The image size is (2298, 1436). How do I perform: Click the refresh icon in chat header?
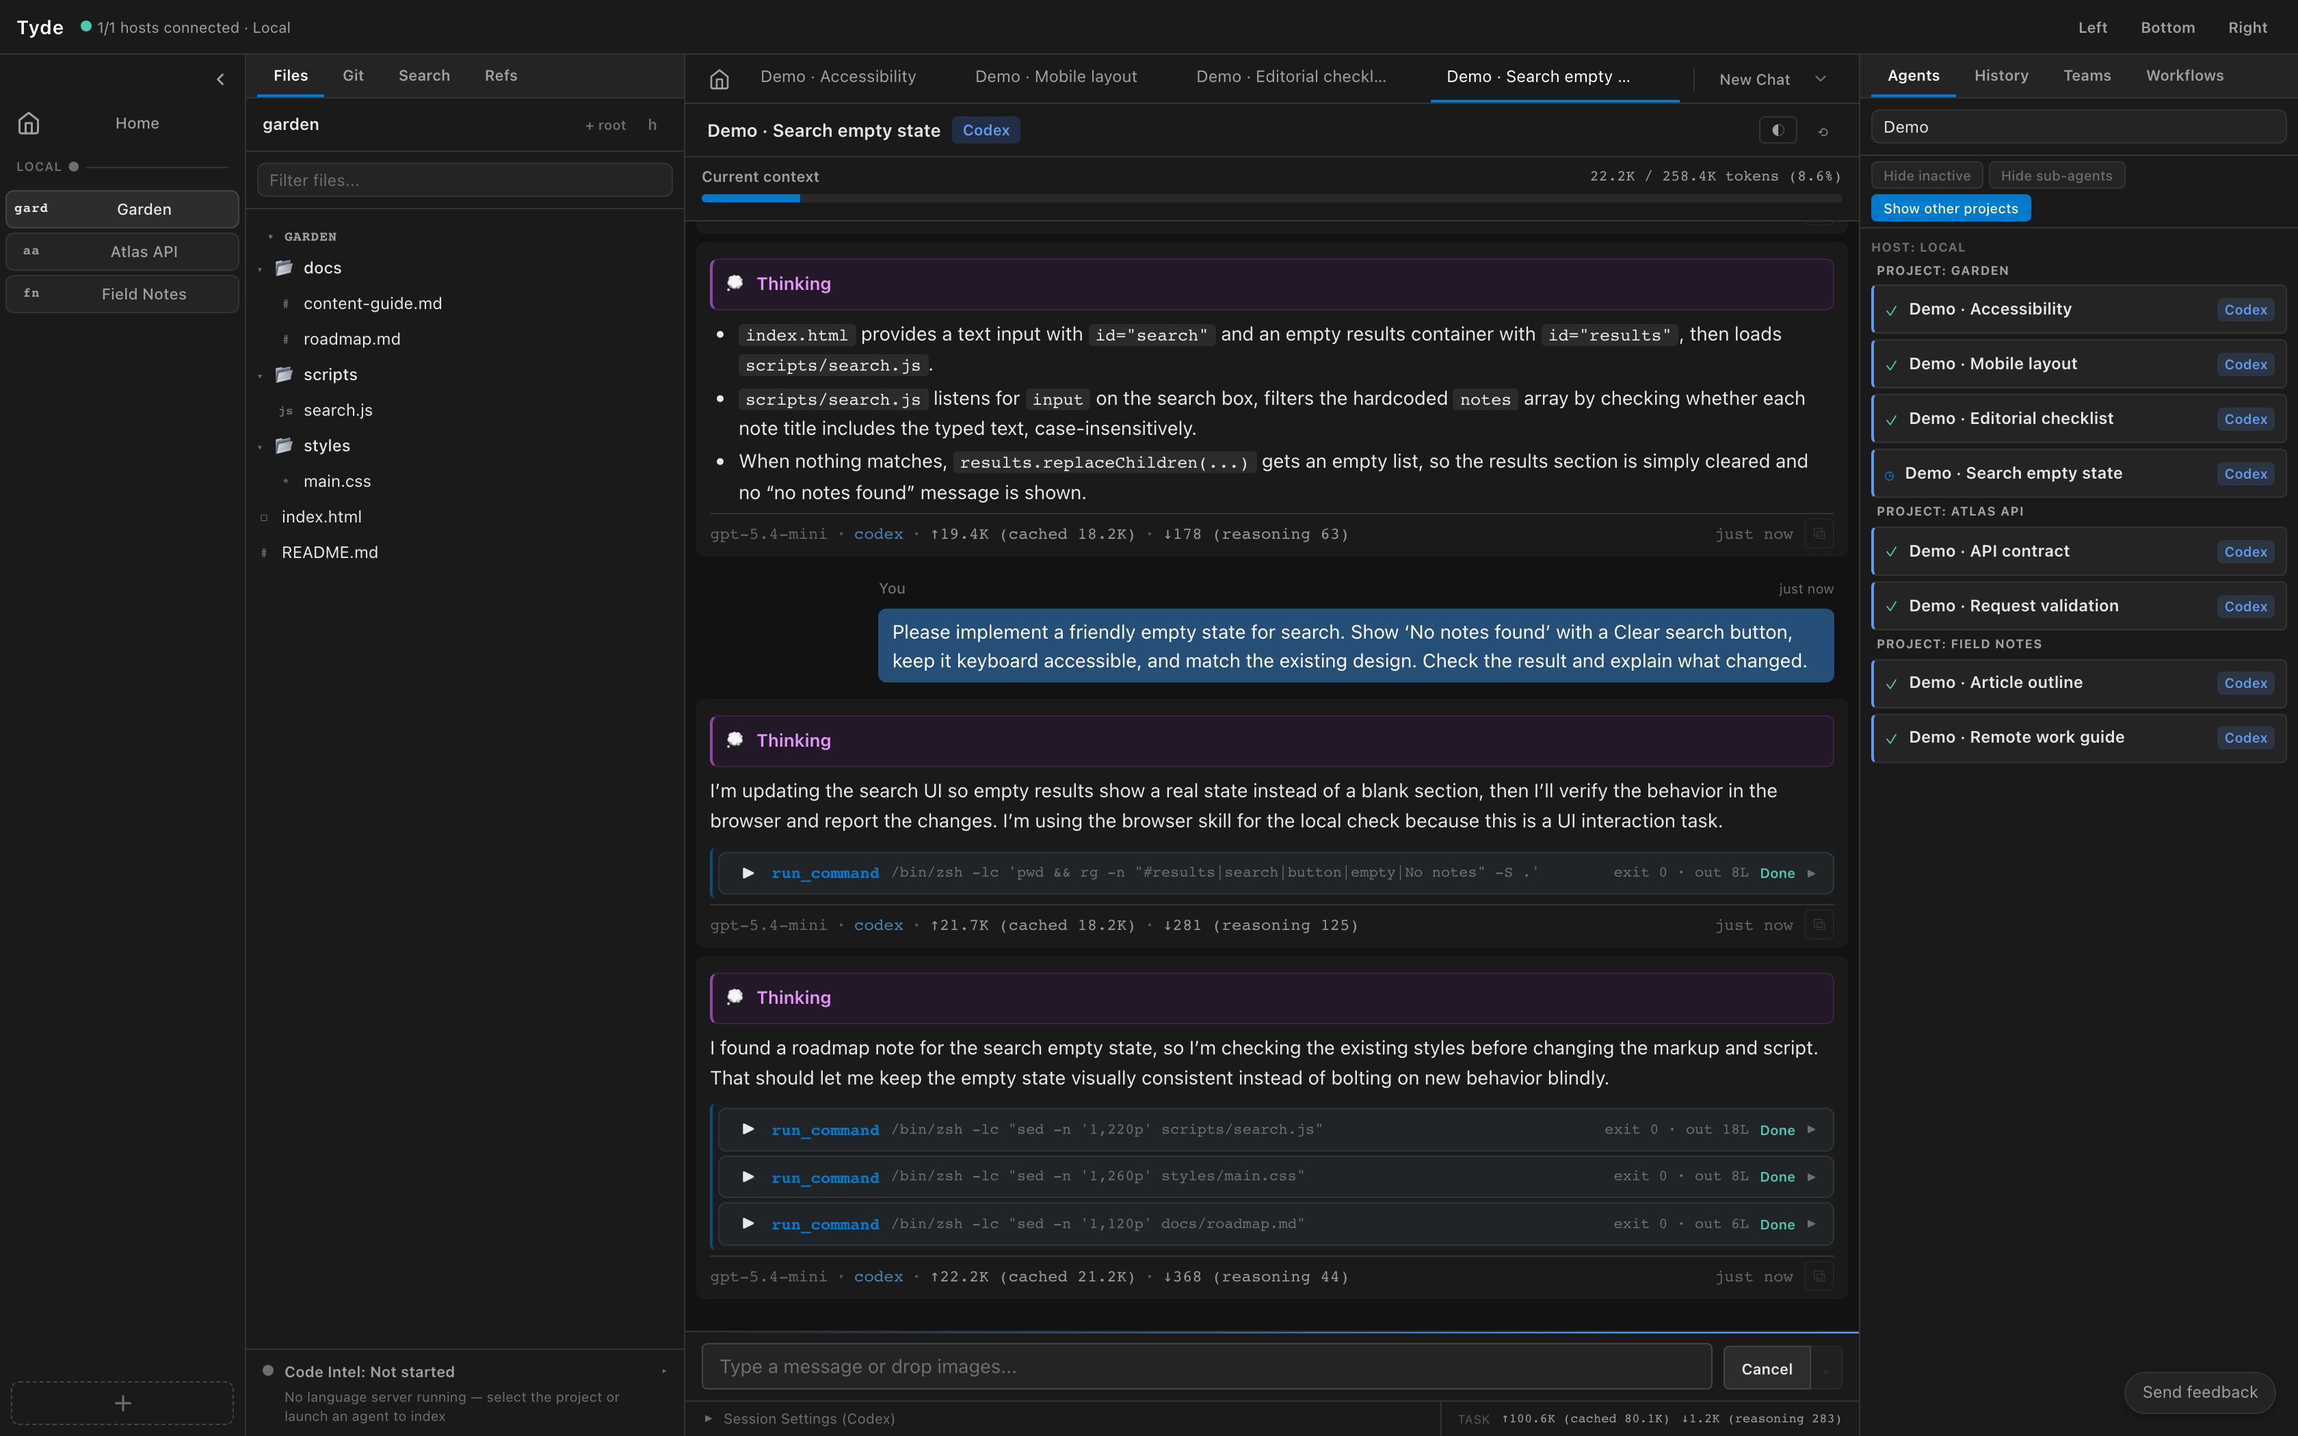coord(1823,131)
